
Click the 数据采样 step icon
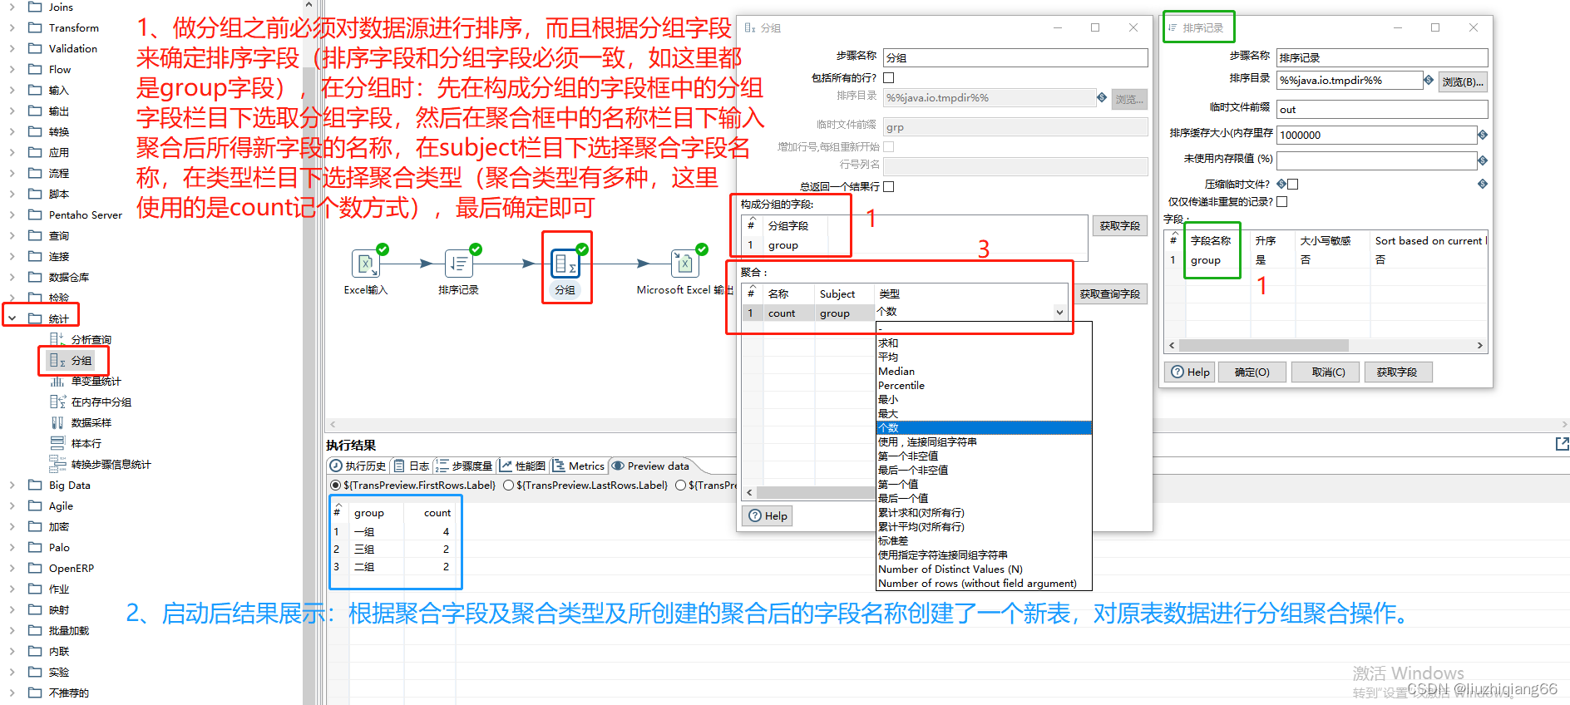click(x=57, y=422)
